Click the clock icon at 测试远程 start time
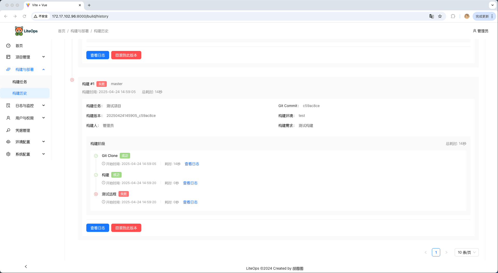The image size is (498, 273). click(104, 202)
